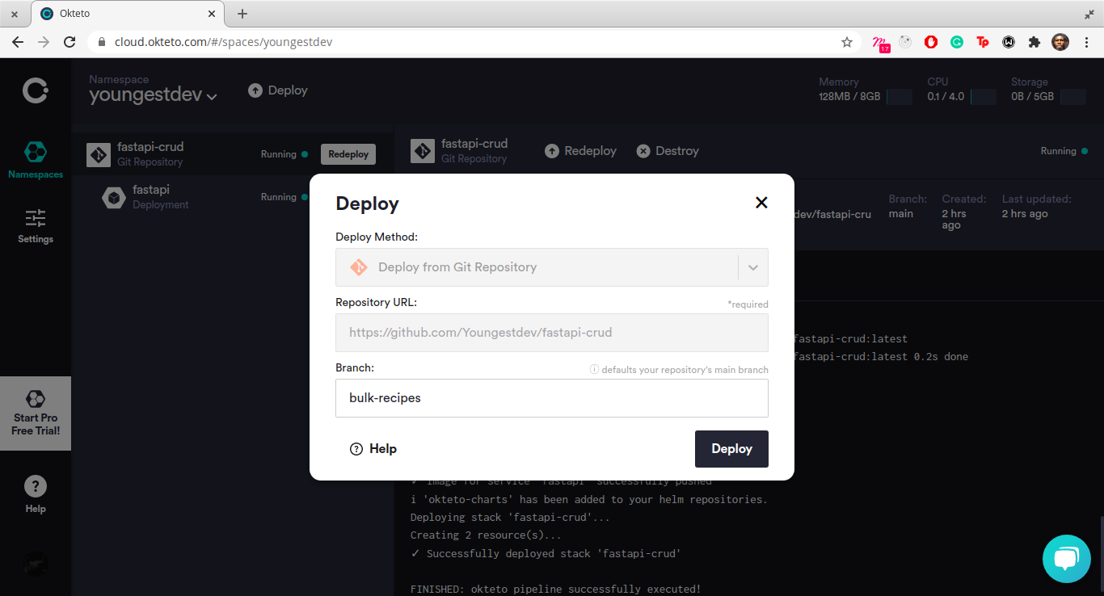1104x596 pixels.
Task: Click the Redeploy button in list row
Action: click(x=348, y=154)
